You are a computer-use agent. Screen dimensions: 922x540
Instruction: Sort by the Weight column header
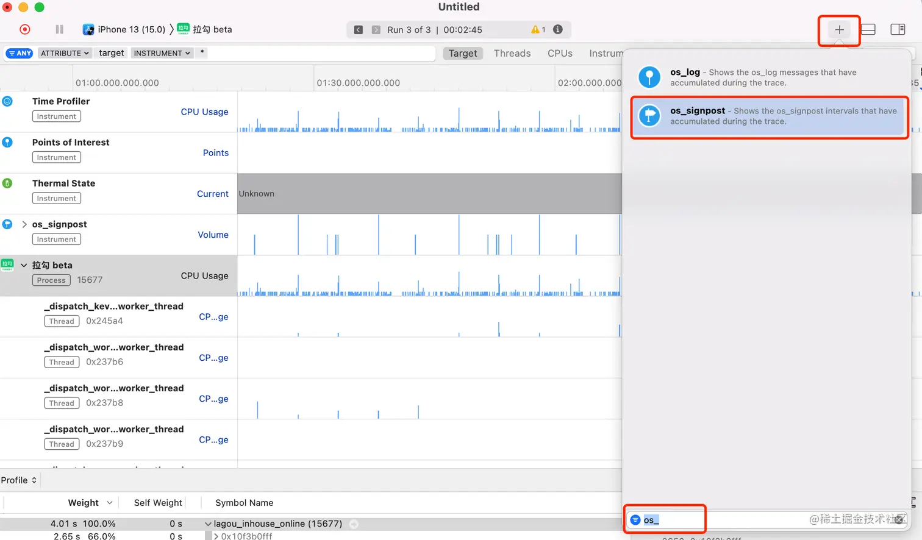click(84, 503)
